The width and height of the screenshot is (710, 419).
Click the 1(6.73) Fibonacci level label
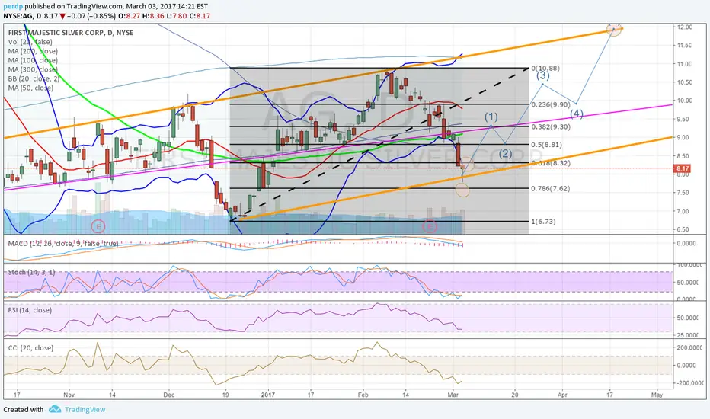(x=543, y=222)
